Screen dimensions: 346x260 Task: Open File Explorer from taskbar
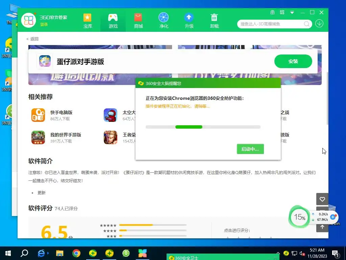[x=59, y=253]
